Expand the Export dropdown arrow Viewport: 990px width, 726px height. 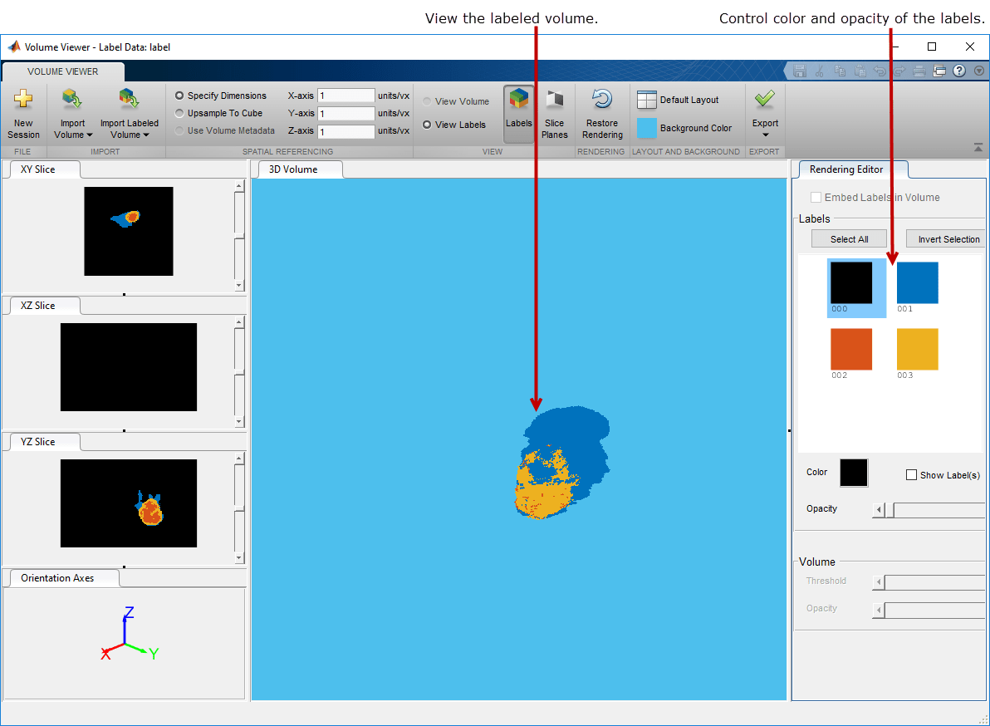[765, 135]
